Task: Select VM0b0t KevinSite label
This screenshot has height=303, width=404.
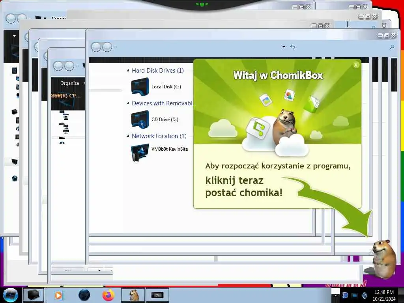Action: pos(170,149)
